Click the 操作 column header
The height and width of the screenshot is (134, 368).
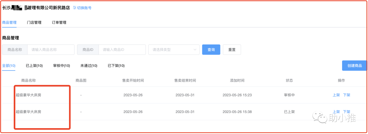(341, 80)
